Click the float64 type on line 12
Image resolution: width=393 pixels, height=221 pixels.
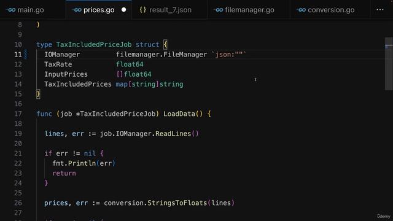tap(130, 64)
